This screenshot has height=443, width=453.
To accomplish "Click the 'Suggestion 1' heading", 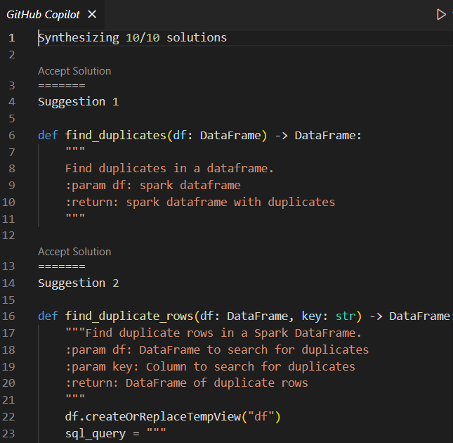I will 78,102.
